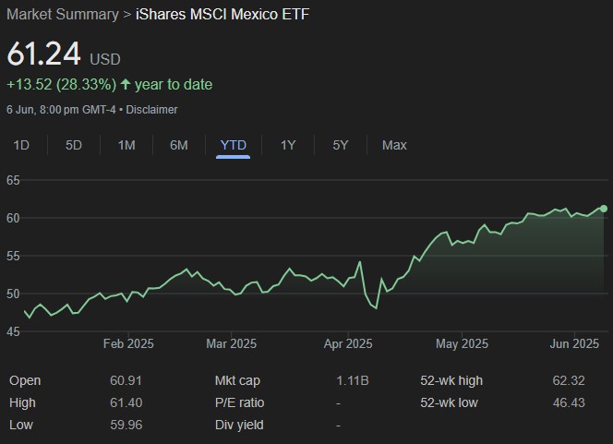Click the 52-wk low value 46.43

point(569,403)
